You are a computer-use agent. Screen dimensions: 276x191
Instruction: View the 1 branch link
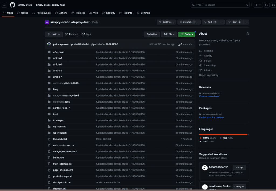71,34
